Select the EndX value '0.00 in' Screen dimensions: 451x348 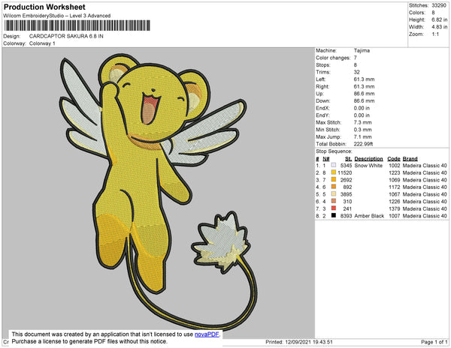coord(362,108)
